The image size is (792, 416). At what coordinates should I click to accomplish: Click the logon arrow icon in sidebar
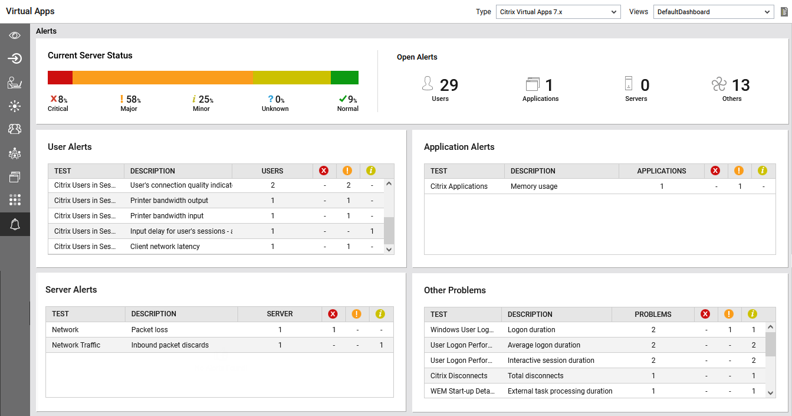click(x=15, y=58)
